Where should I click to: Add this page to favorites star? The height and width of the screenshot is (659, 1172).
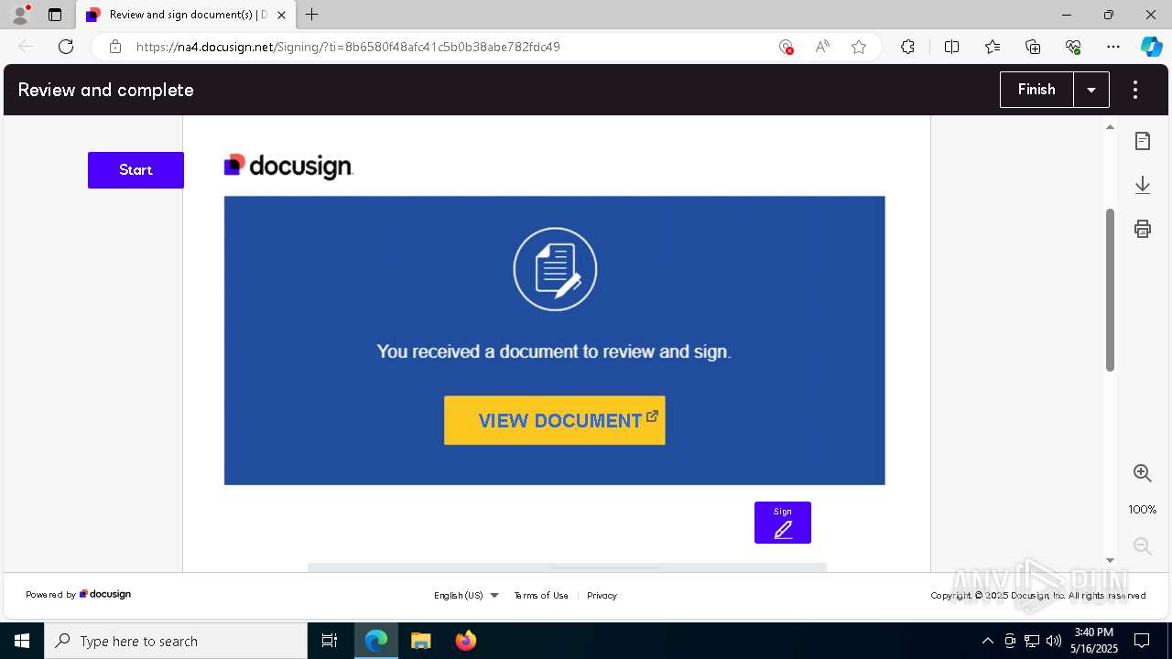[x=859, y=47]
